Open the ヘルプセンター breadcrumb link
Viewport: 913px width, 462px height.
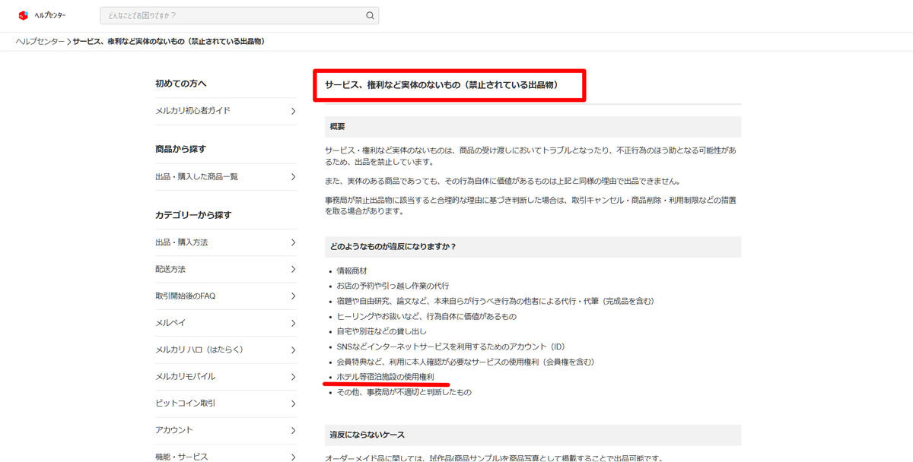pyautogui.click(x=40, y=41)
